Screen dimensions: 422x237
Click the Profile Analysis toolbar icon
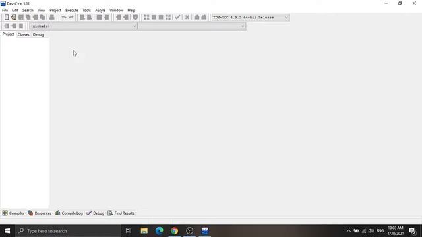(x=196, y=18)
